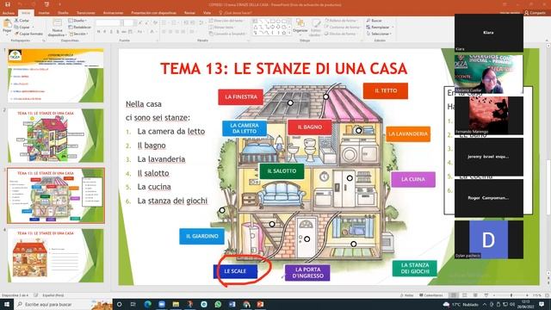Open Word on taskbar

tap(232, 304)
